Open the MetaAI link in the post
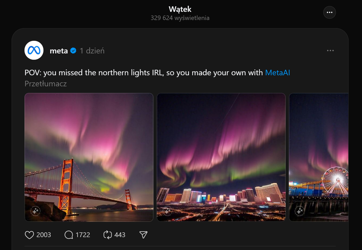Viewport: 362px width, 250px height. tap(277, 73)
